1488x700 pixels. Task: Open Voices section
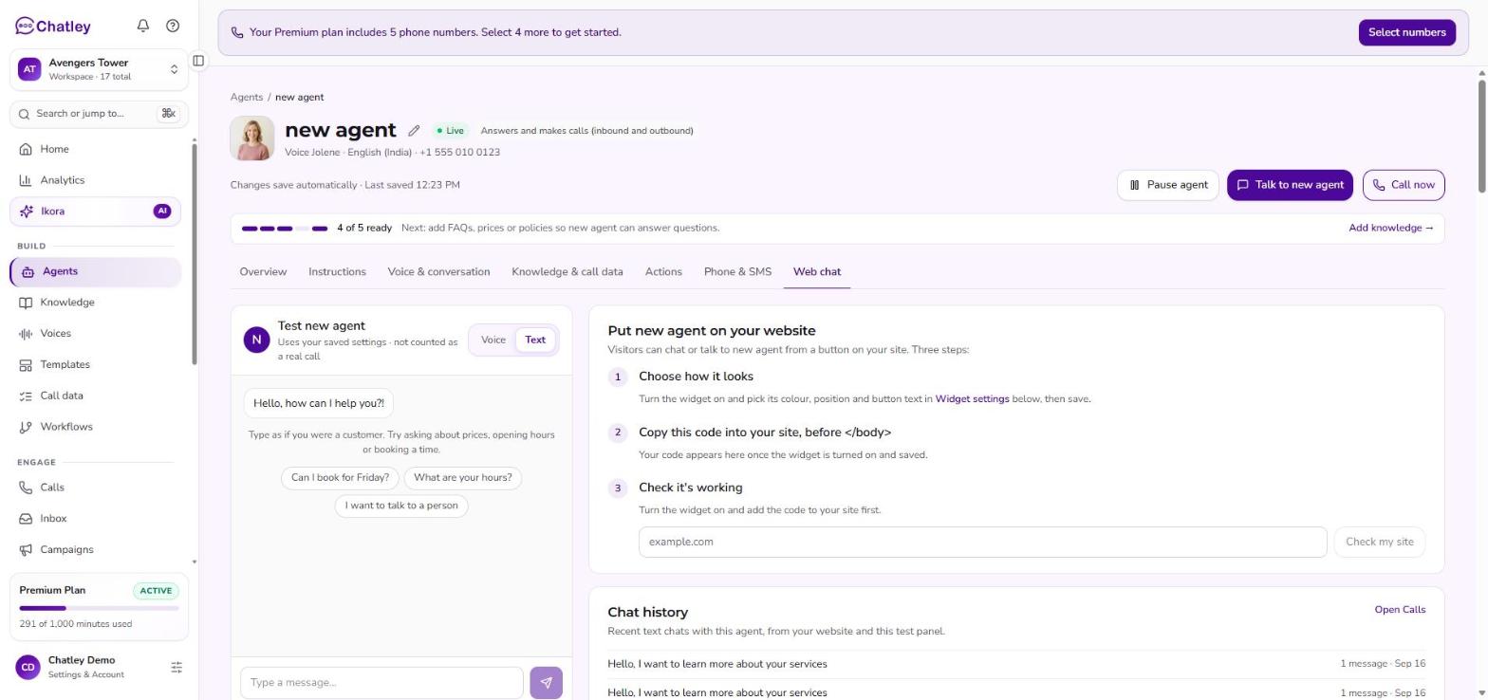[x=95, y=334]
